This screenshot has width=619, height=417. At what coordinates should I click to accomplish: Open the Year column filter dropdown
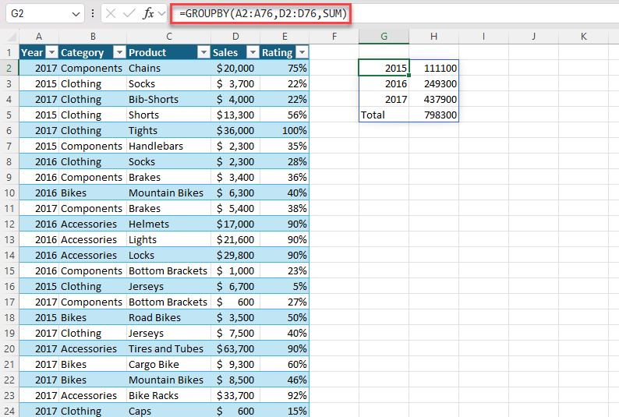click(x=51, y=52)
